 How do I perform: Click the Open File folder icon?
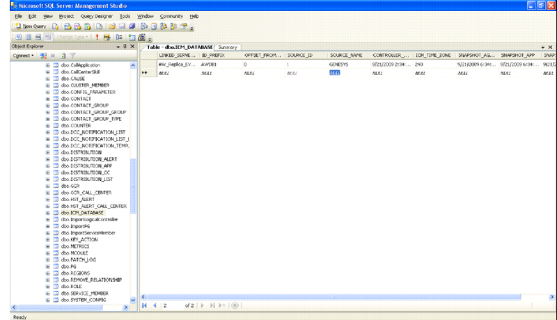111,26
